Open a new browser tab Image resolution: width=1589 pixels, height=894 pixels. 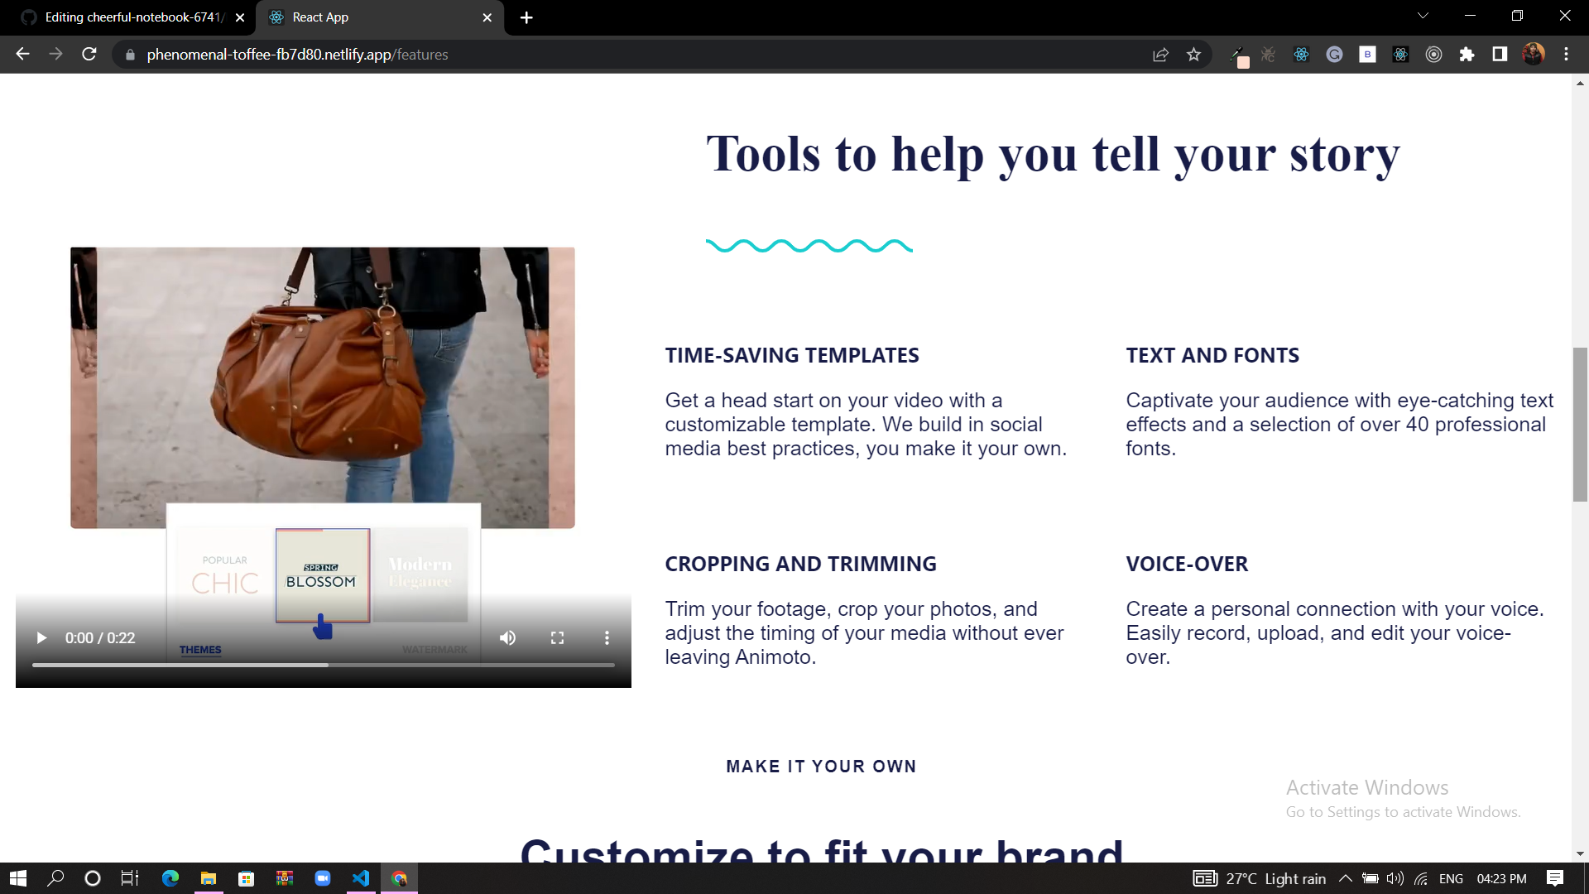(x=526, y=17)
